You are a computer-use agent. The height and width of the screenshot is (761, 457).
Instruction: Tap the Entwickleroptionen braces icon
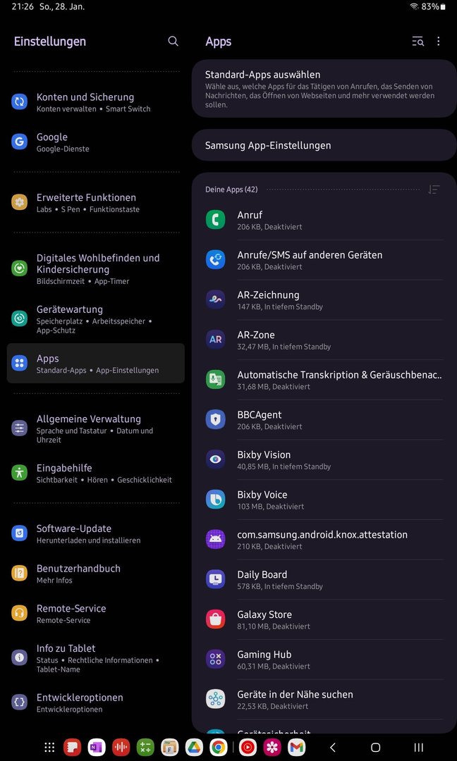click(x=20, y=702)
